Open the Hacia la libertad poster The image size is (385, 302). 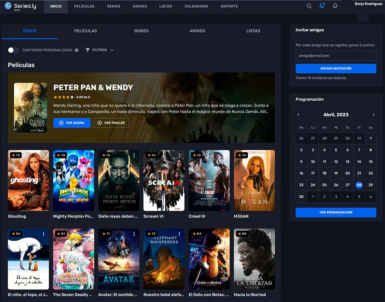coord(254,259)
